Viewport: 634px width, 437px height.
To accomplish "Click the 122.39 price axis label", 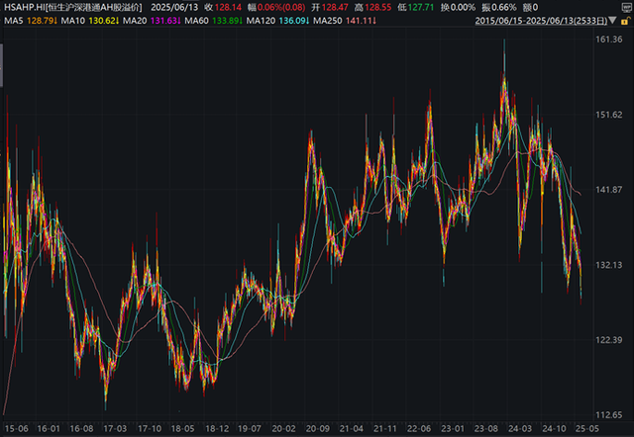I will tap(609, 340).
